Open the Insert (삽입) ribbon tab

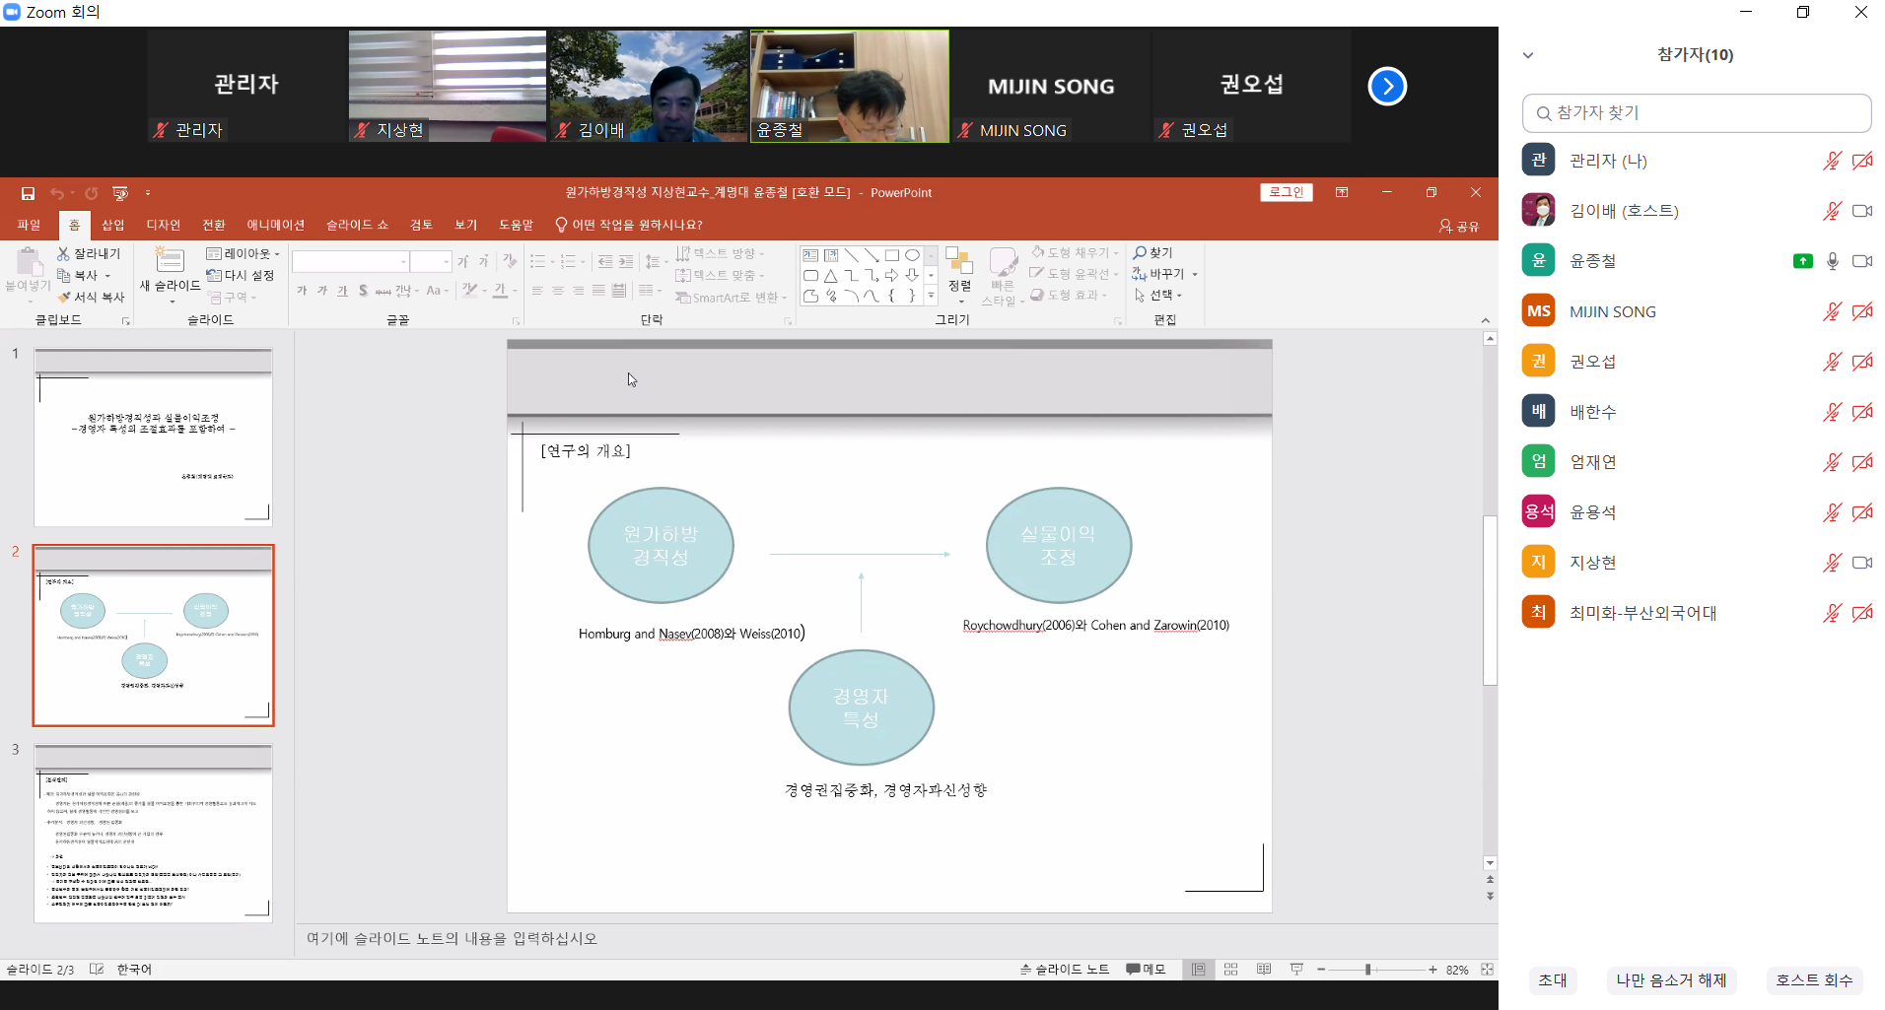(x=113, y=225)
